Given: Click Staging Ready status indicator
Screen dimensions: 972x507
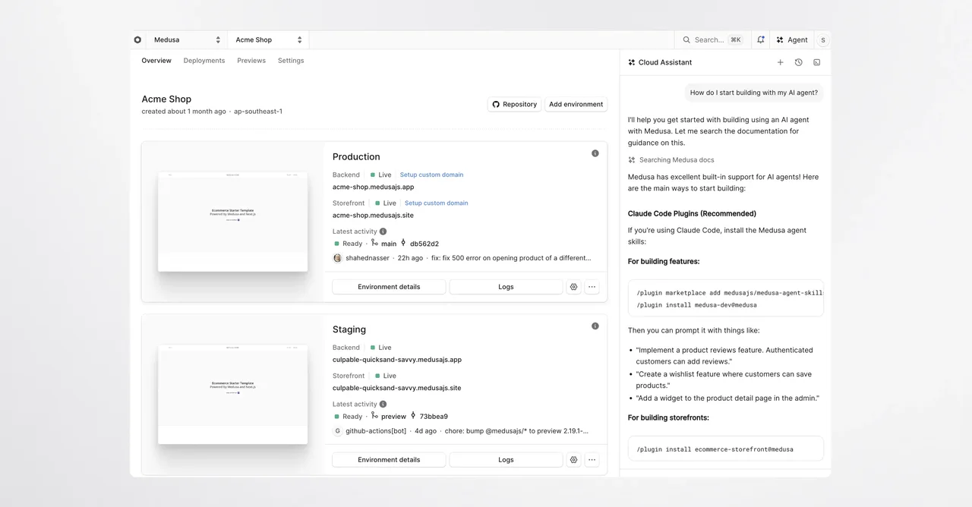Looking at the screenshot, I should (x=348, y=416).
